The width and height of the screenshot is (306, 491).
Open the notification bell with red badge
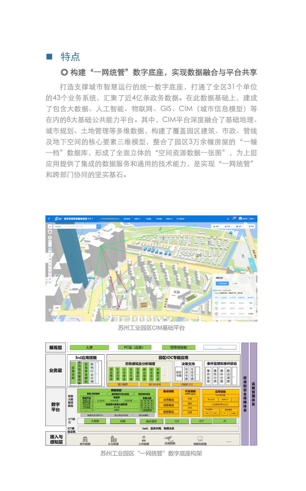[234, 219]
